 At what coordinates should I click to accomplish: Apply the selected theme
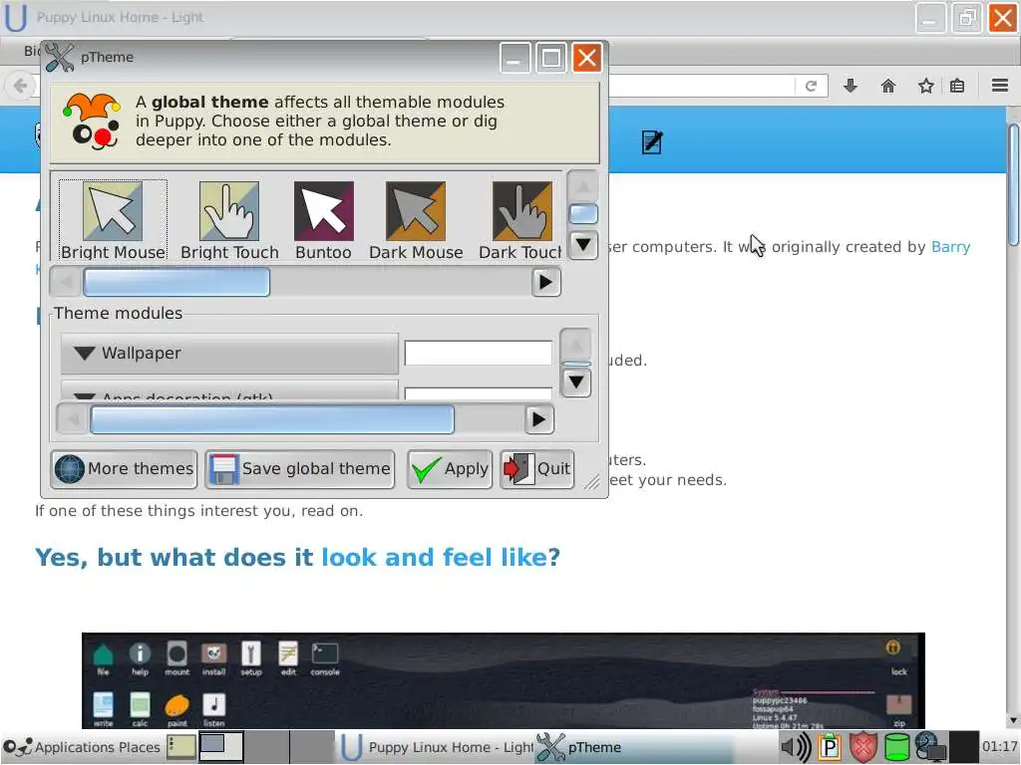pyautogui.click(x=450, y=469)
